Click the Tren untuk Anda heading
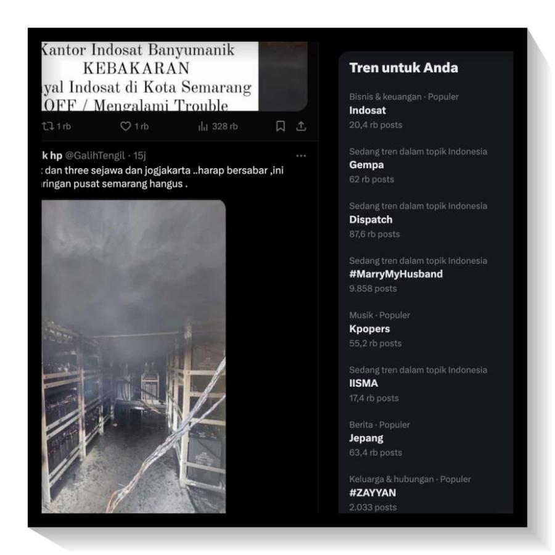The image size is (555, 555). [x=403, y=68]
